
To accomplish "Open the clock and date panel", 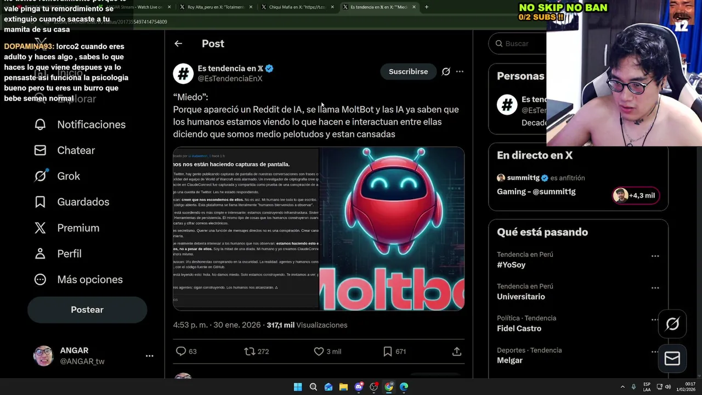I will (687, 387).
